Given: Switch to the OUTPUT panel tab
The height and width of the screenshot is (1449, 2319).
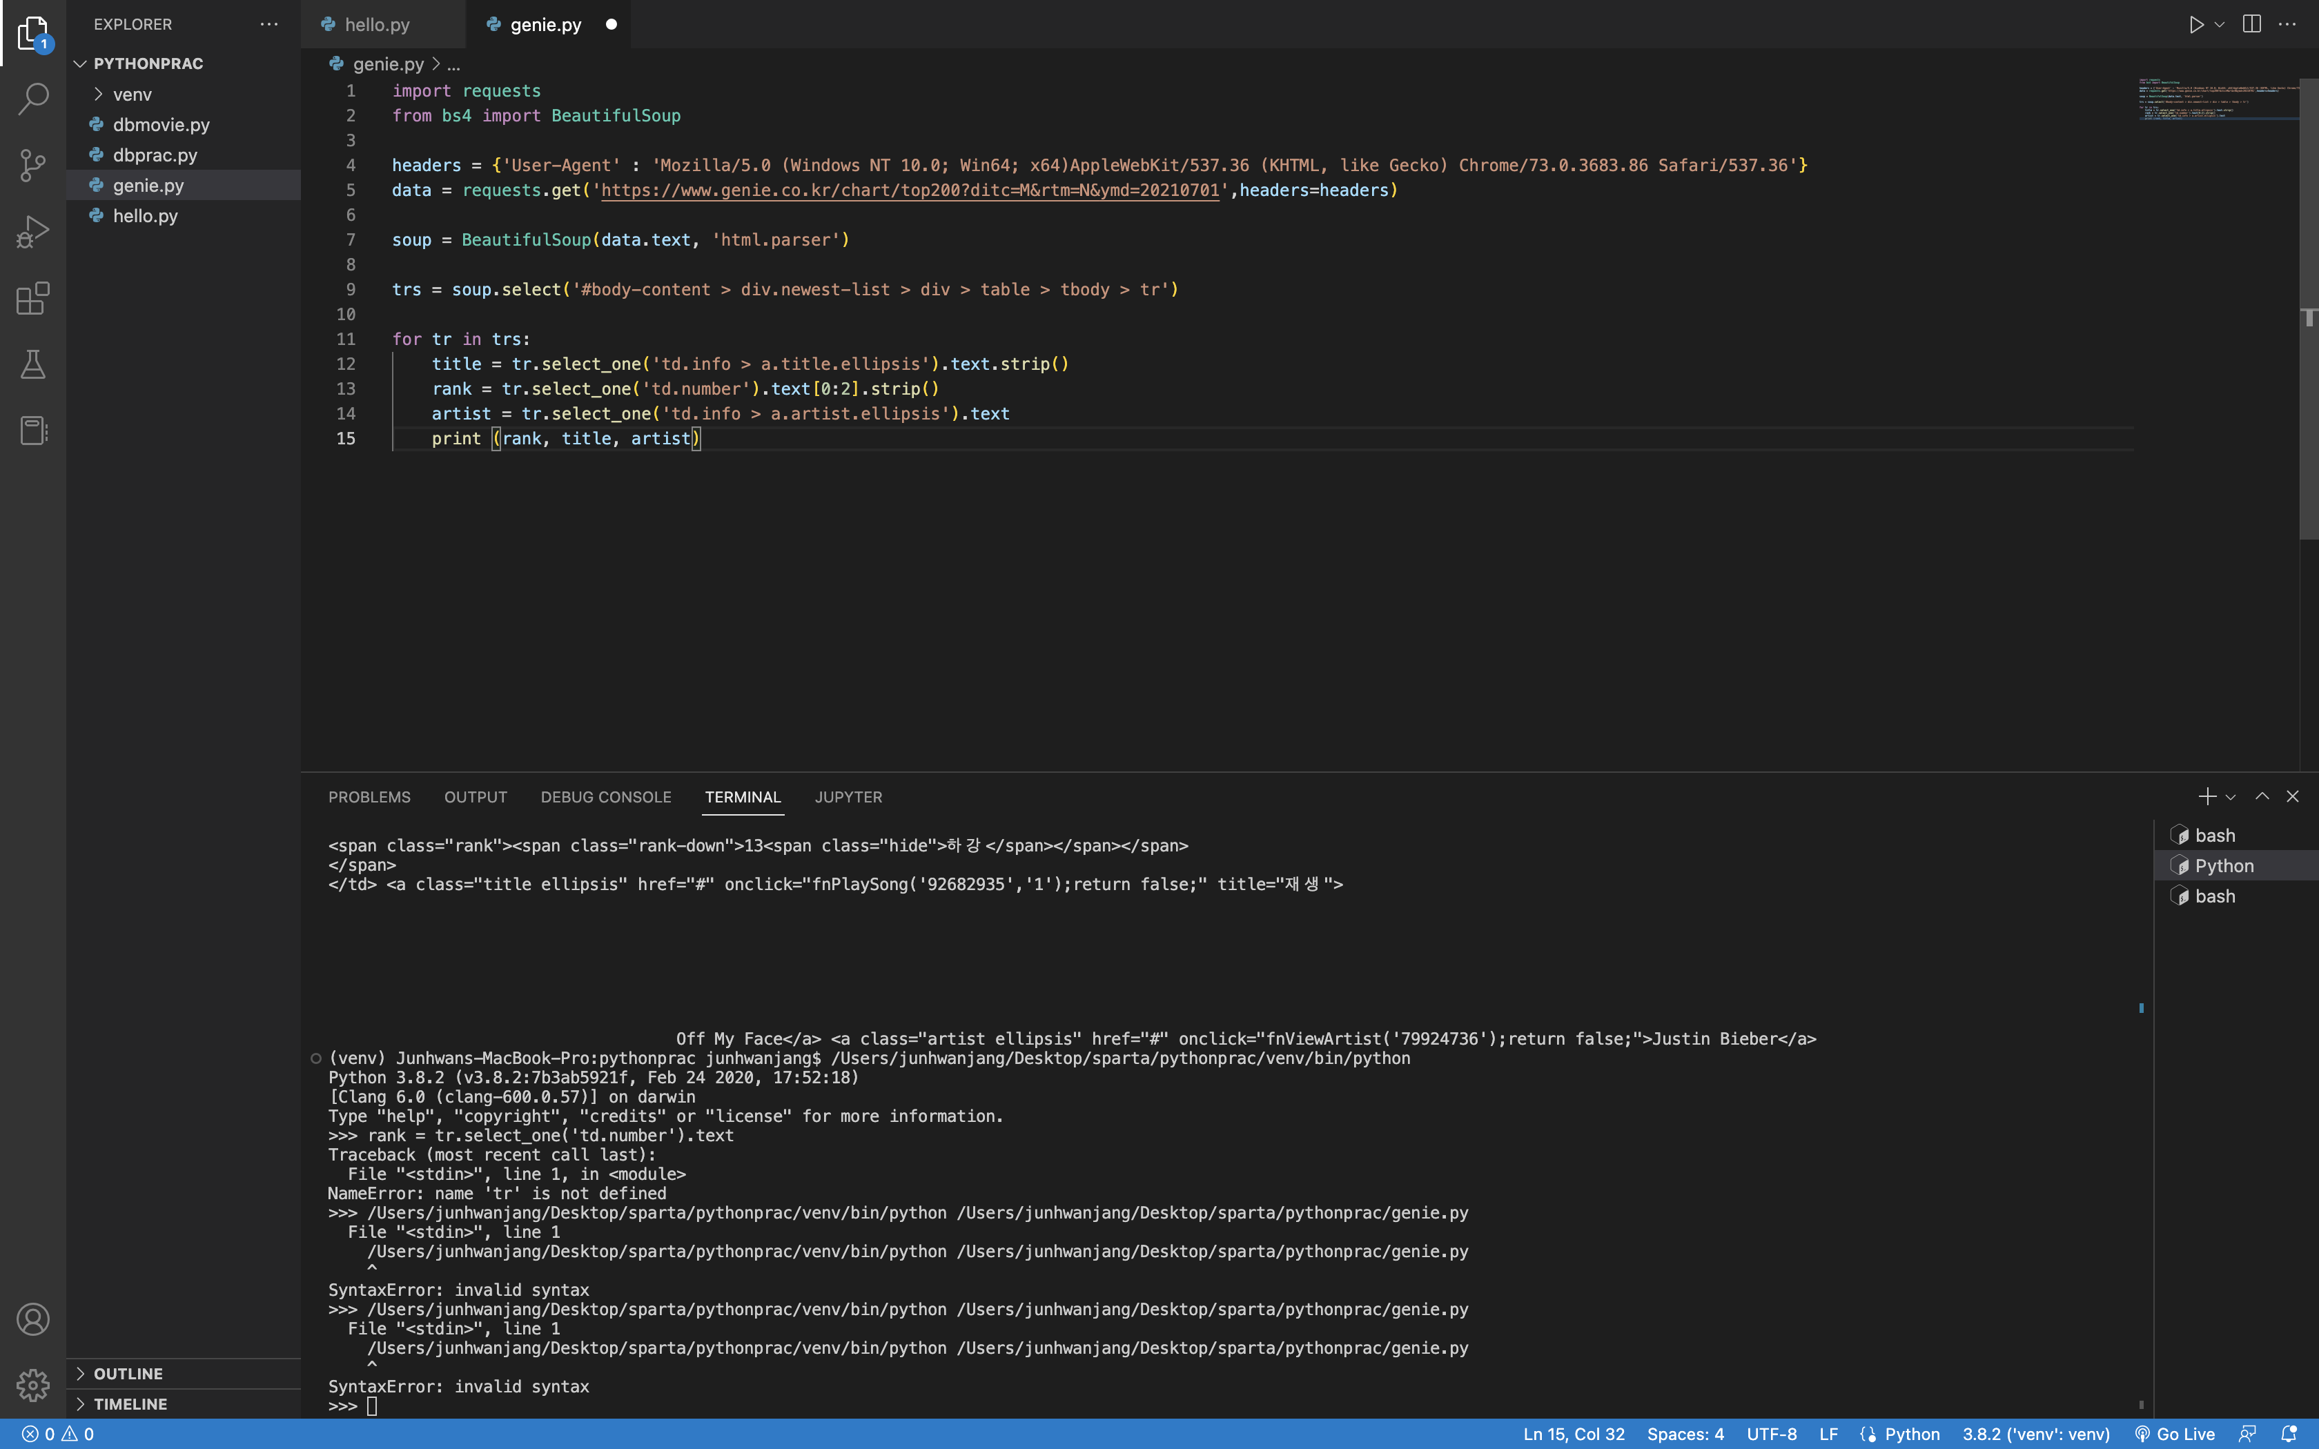Looking at the screenshot, I should point(476,798).
